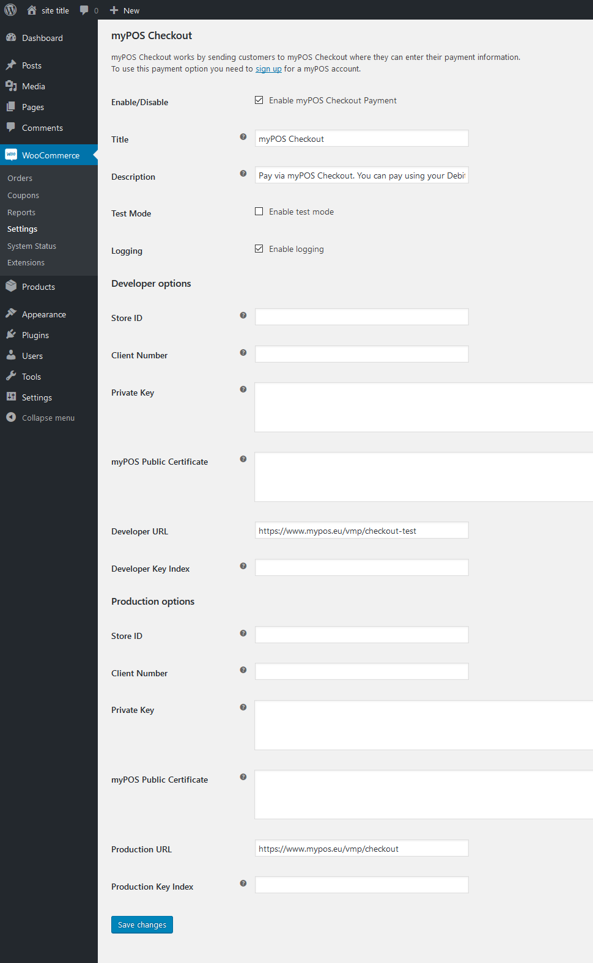This screenshot has width=593, height=963.
Task: Focus the Production Key Index field
Action: tap(362, 885)
